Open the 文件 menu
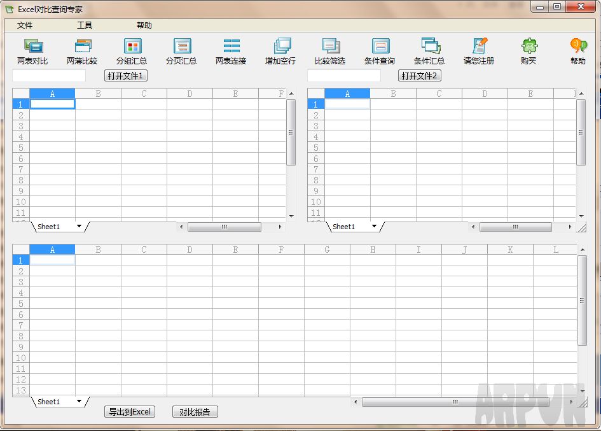The image size is (601, 431). coord(24,25)
